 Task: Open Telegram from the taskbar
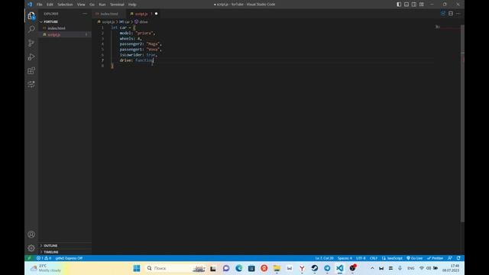tap(327, 268)
